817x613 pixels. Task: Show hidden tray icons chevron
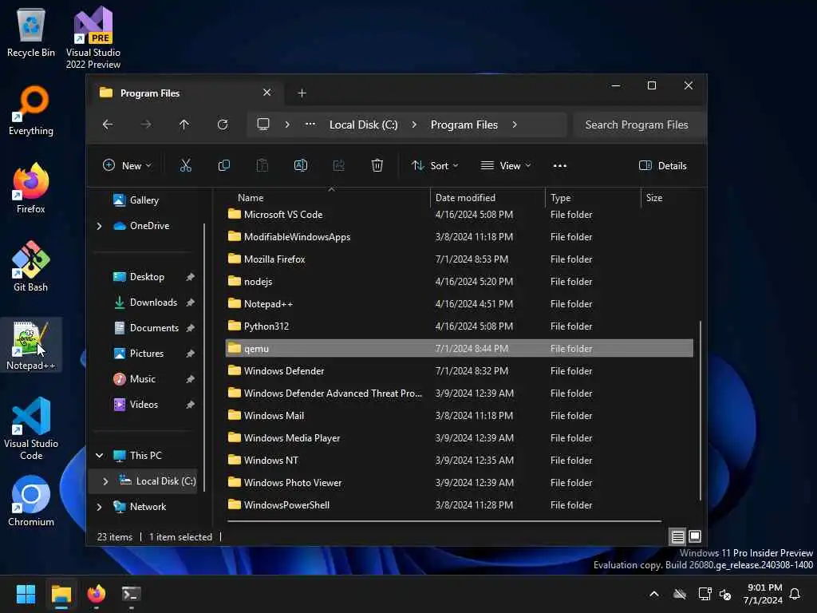coord(654,594)
